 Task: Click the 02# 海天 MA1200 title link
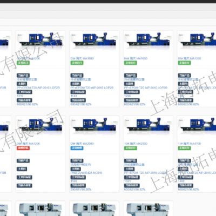28,58
